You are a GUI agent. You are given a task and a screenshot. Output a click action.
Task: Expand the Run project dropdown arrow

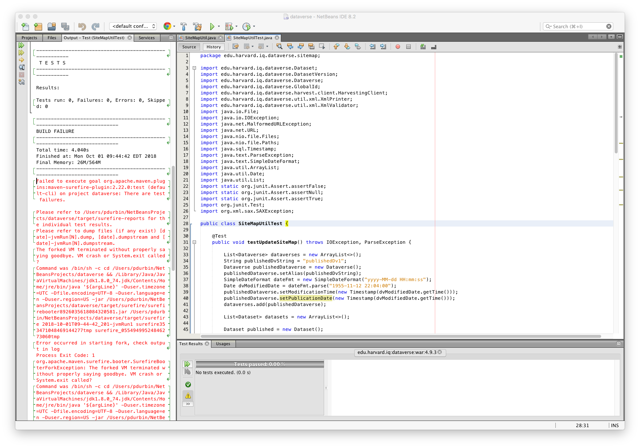click(x=219, y=26)
